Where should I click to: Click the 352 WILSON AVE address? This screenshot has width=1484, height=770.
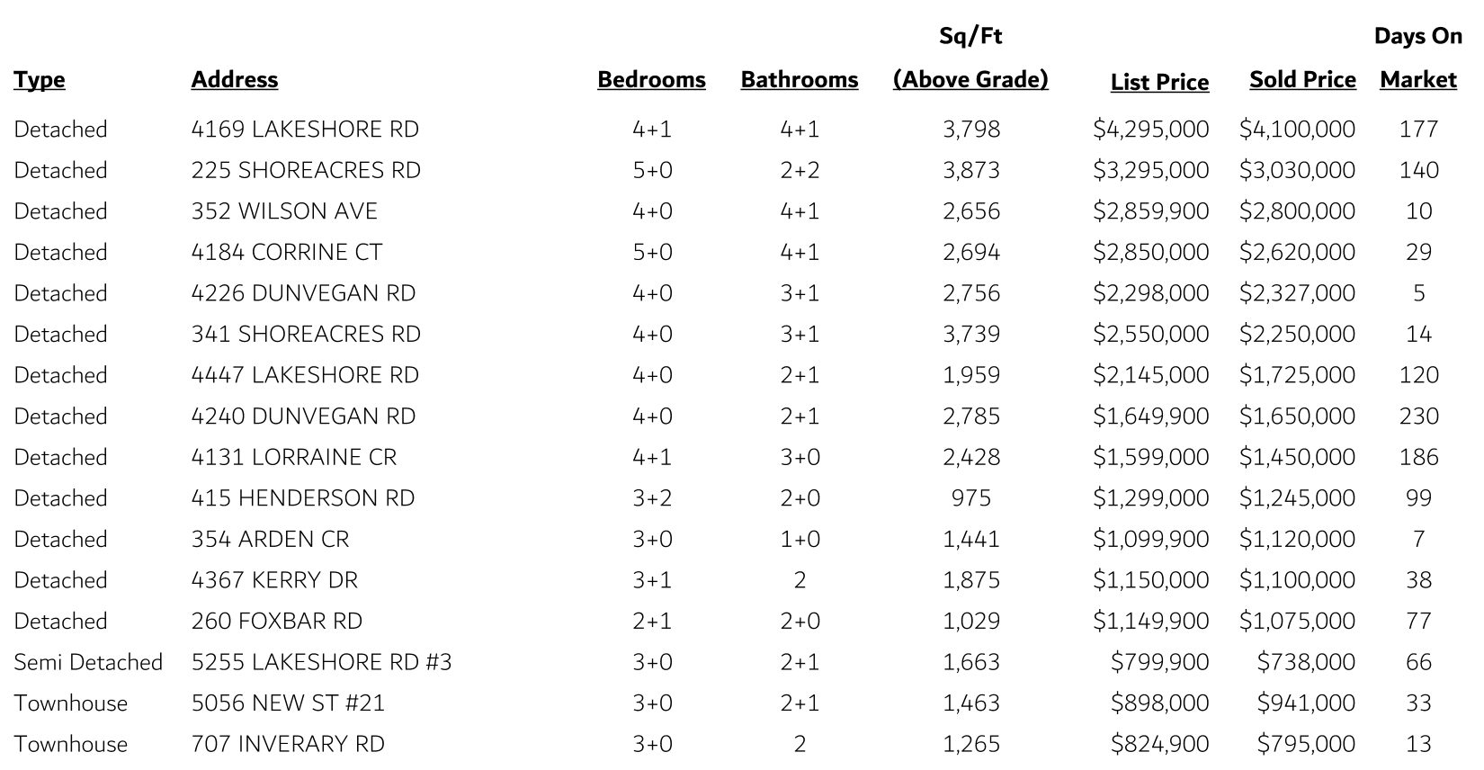(x=284, y=211)
